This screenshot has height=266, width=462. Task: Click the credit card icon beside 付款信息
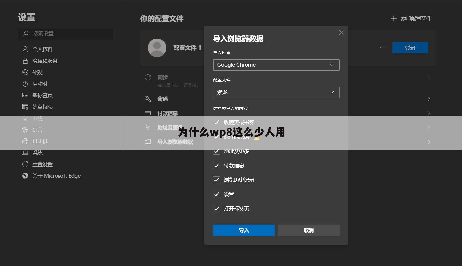(148, 113)
